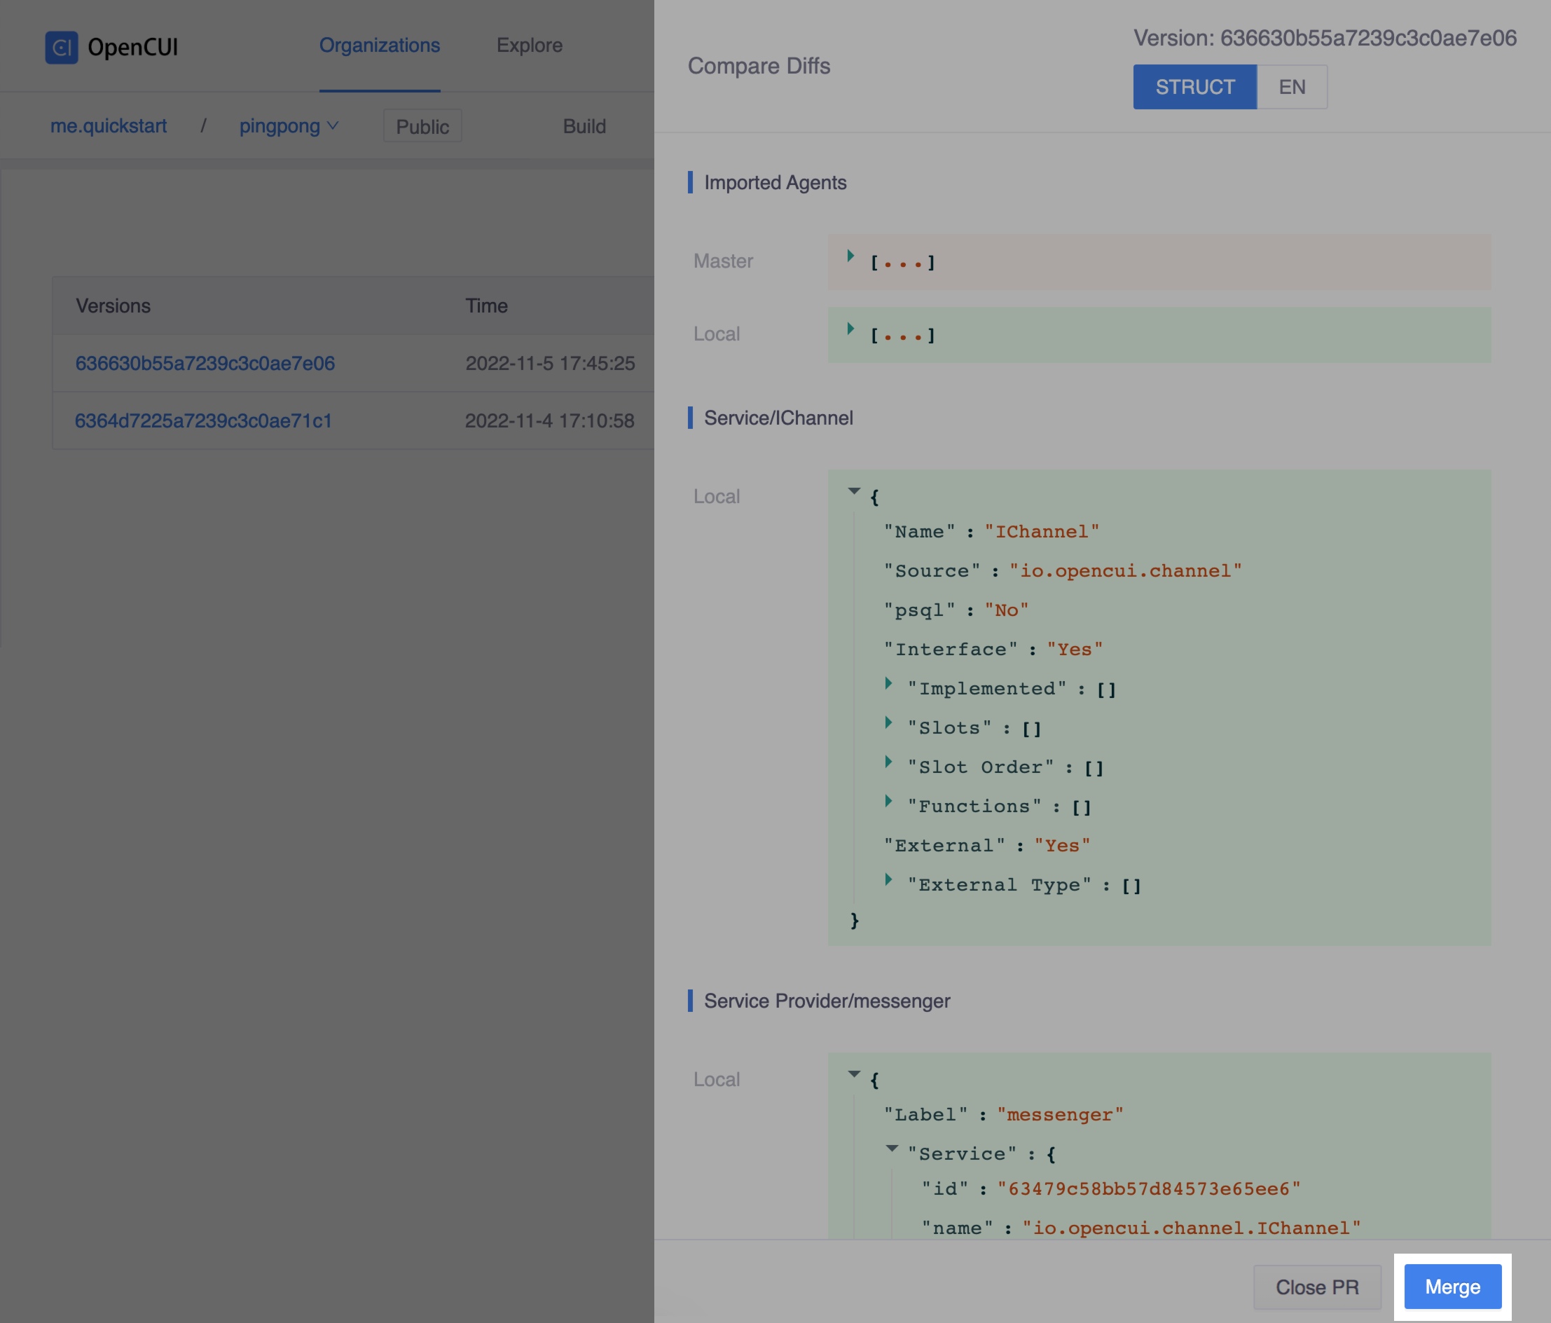Expand the "External Type" array triangle
Viewport: 1551px width, 1323px height.
pos(888,879)
